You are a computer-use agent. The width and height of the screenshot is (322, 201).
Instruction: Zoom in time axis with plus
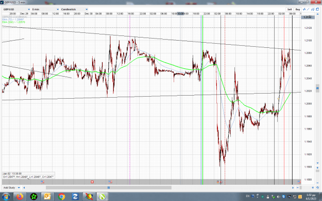tap(313, 188)
